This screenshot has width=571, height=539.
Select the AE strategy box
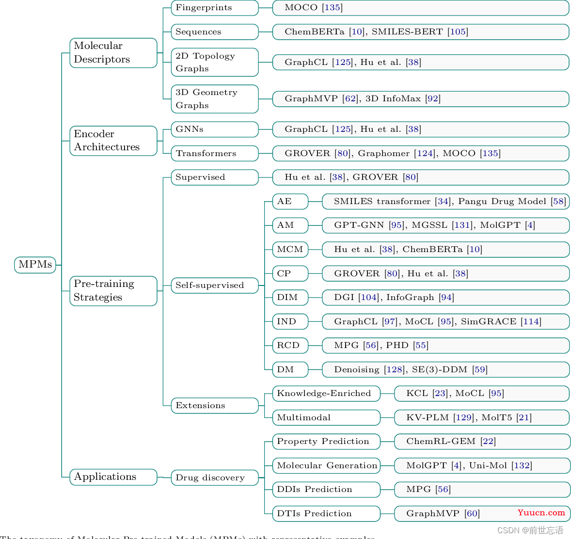pyautogui.click(x=290, y=201)
